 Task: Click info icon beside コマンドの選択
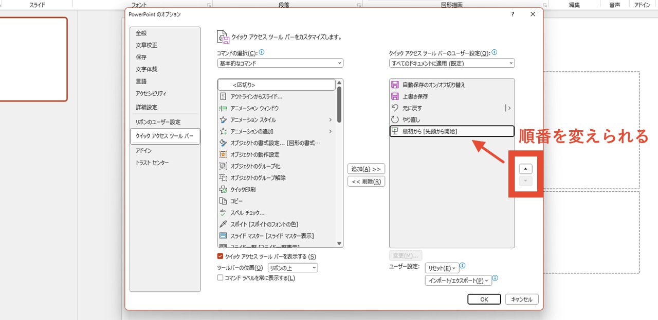pyautogui.click(x=262, y=52)
